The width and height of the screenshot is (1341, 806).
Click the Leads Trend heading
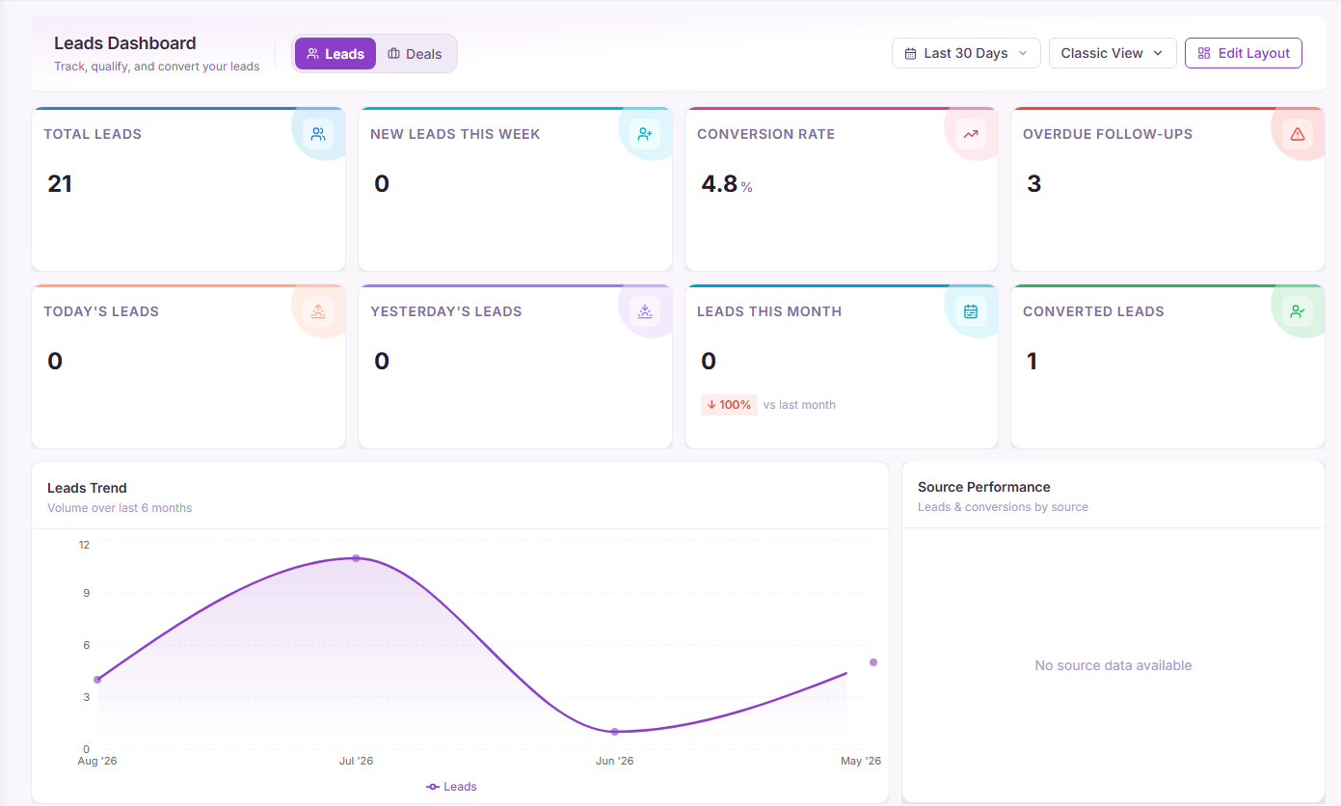click(x=87, y=488)
